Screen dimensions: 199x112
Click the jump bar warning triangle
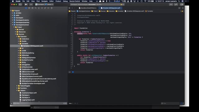(x=182, y=11)
